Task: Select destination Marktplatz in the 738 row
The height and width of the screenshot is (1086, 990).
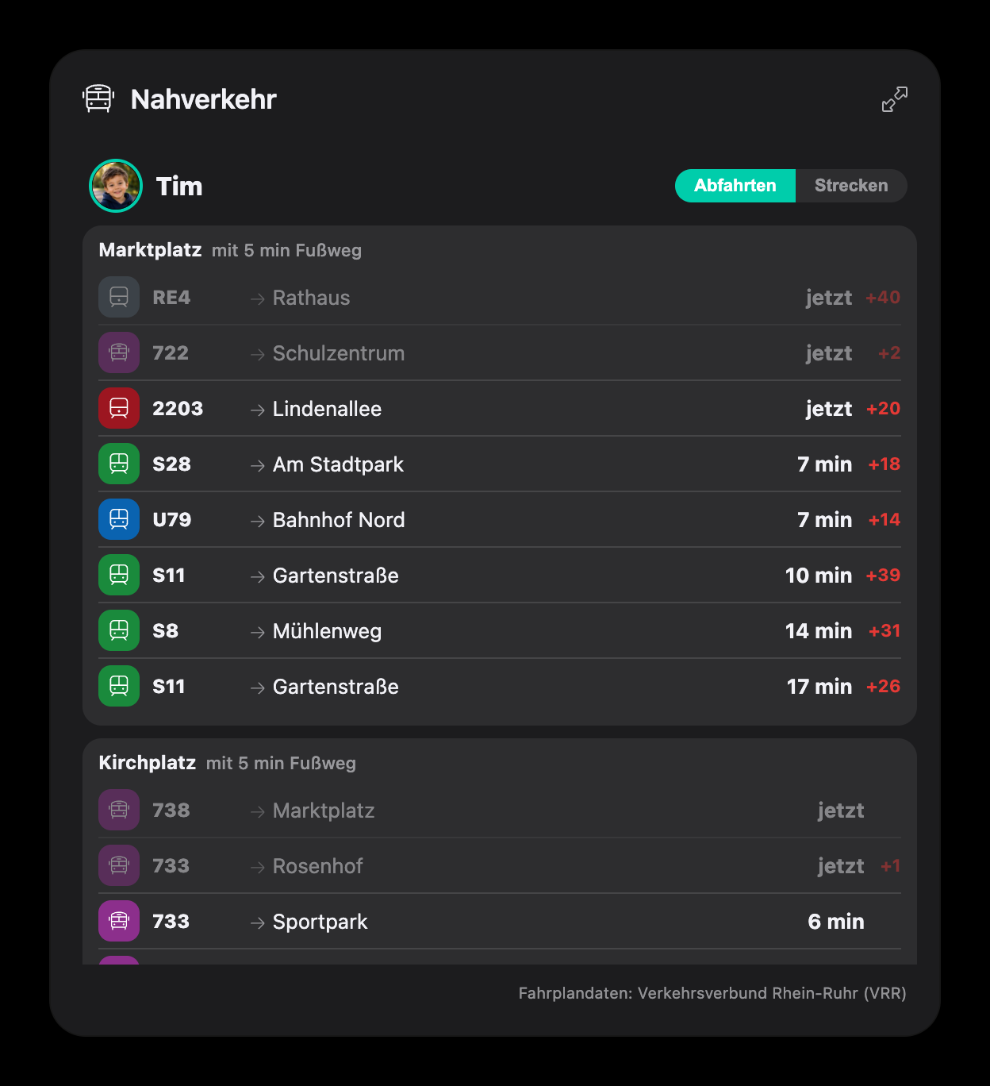Action: pyautogui.click(x=324, y=811)
